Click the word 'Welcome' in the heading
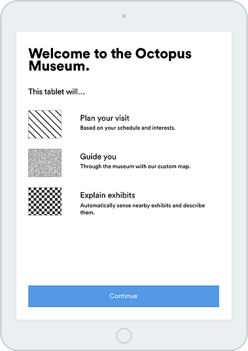248x351 pixels. pyautogui.click(x=60, y=54)
